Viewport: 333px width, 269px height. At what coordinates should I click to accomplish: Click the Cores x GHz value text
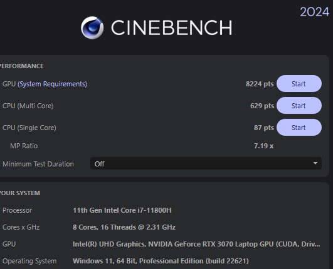pos(124,227)
